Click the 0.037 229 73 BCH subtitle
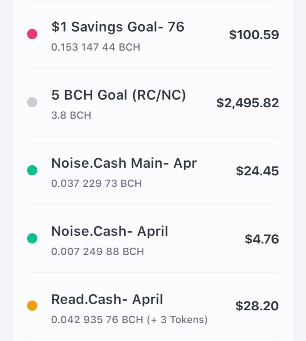Image resolution: width=306 pixels, height=341 pixels. coord(97,183)
